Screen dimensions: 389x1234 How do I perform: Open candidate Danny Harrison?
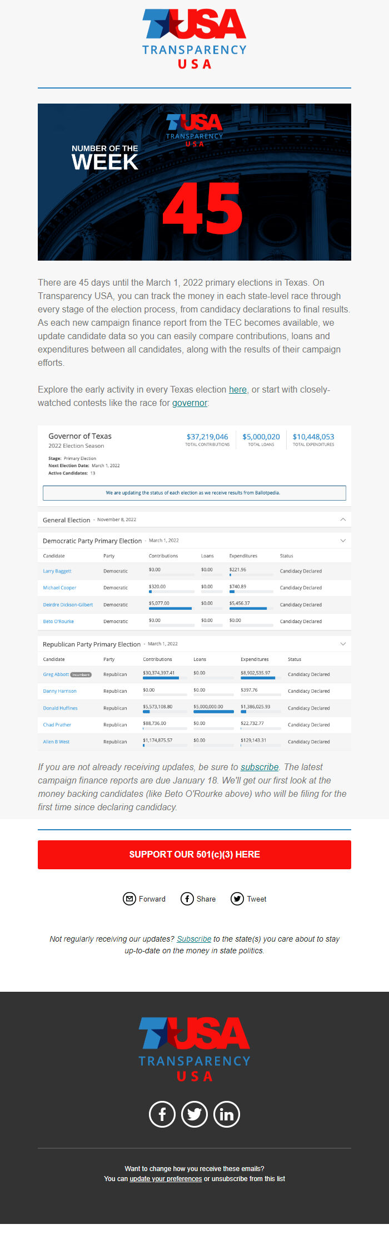click(59, 691)
